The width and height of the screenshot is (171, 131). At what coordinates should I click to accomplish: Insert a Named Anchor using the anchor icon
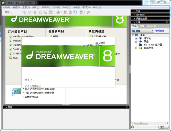click(x=35, y=12)
